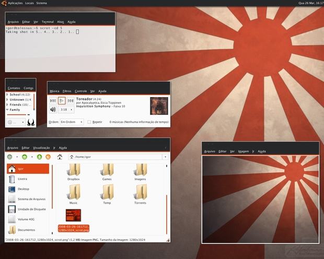The width and height of the screenshot is (324, 259).
Task: Expand the Unknown contact group
Action: pyautogui.click(x=7, y=100)
